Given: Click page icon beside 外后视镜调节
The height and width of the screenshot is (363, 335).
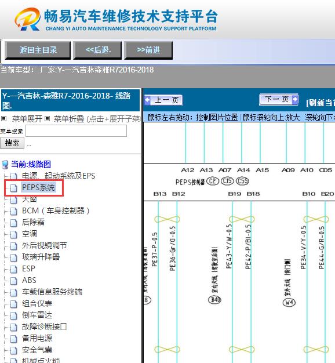Looking at the screenshot, I should click(14, 246).
